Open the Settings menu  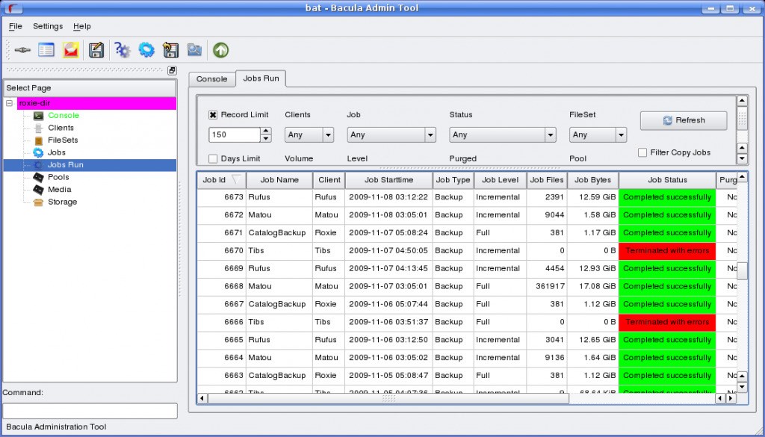(48, 26)
